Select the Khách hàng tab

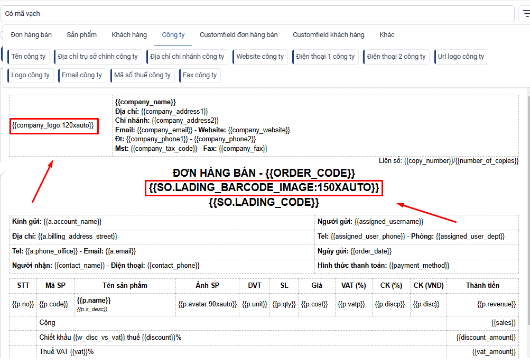coord(129,35)
